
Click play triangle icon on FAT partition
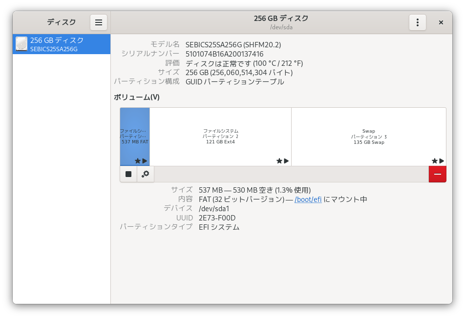pos(145,161)
